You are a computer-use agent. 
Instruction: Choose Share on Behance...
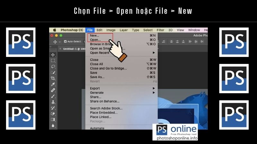[x=121, y=101]
